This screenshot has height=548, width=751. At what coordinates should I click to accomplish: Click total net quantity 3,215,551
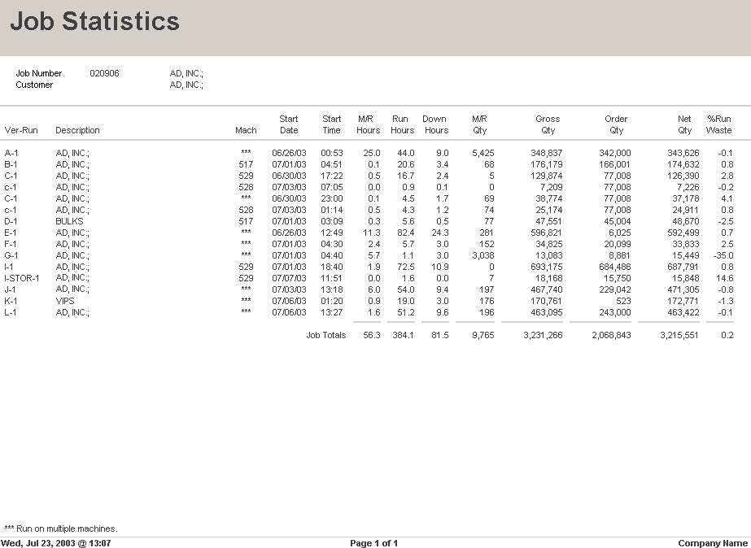point(679,335)
